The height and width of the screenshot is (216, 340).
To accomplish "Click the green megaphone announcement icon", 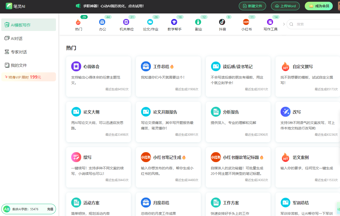I will [x=78, y=6].
